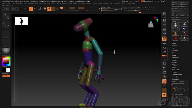Expand the Masking section
This screenshot has width=192, height=108.
[174, 60]
